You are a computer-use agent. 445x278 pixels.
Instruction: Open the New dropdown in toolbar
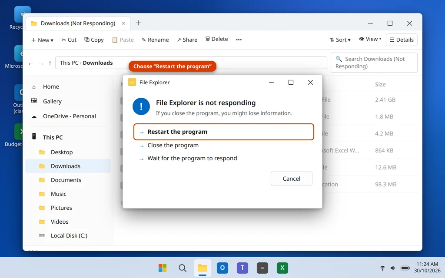pyautogui.click(x=42, y=40)
